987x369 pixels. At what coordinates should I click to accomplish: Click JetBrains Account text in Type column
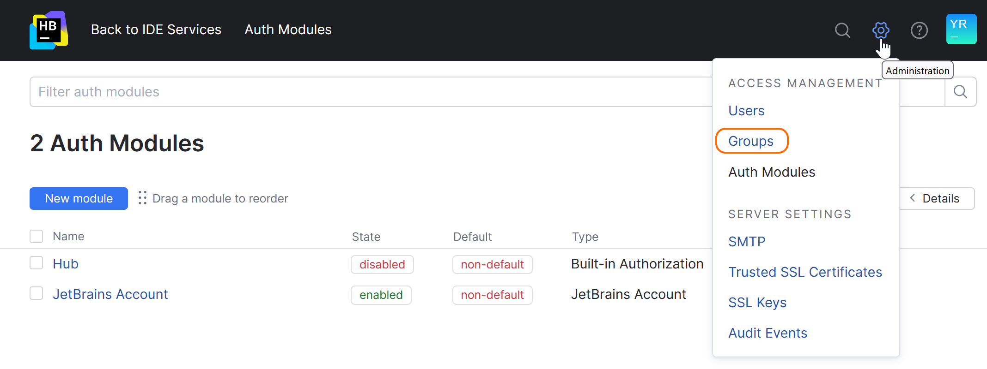628,294
